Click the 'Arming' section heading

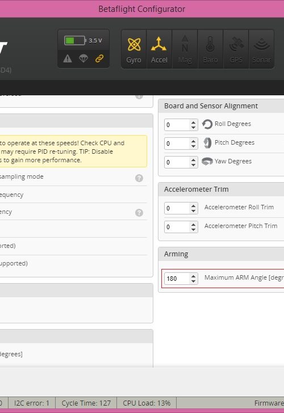176,254
